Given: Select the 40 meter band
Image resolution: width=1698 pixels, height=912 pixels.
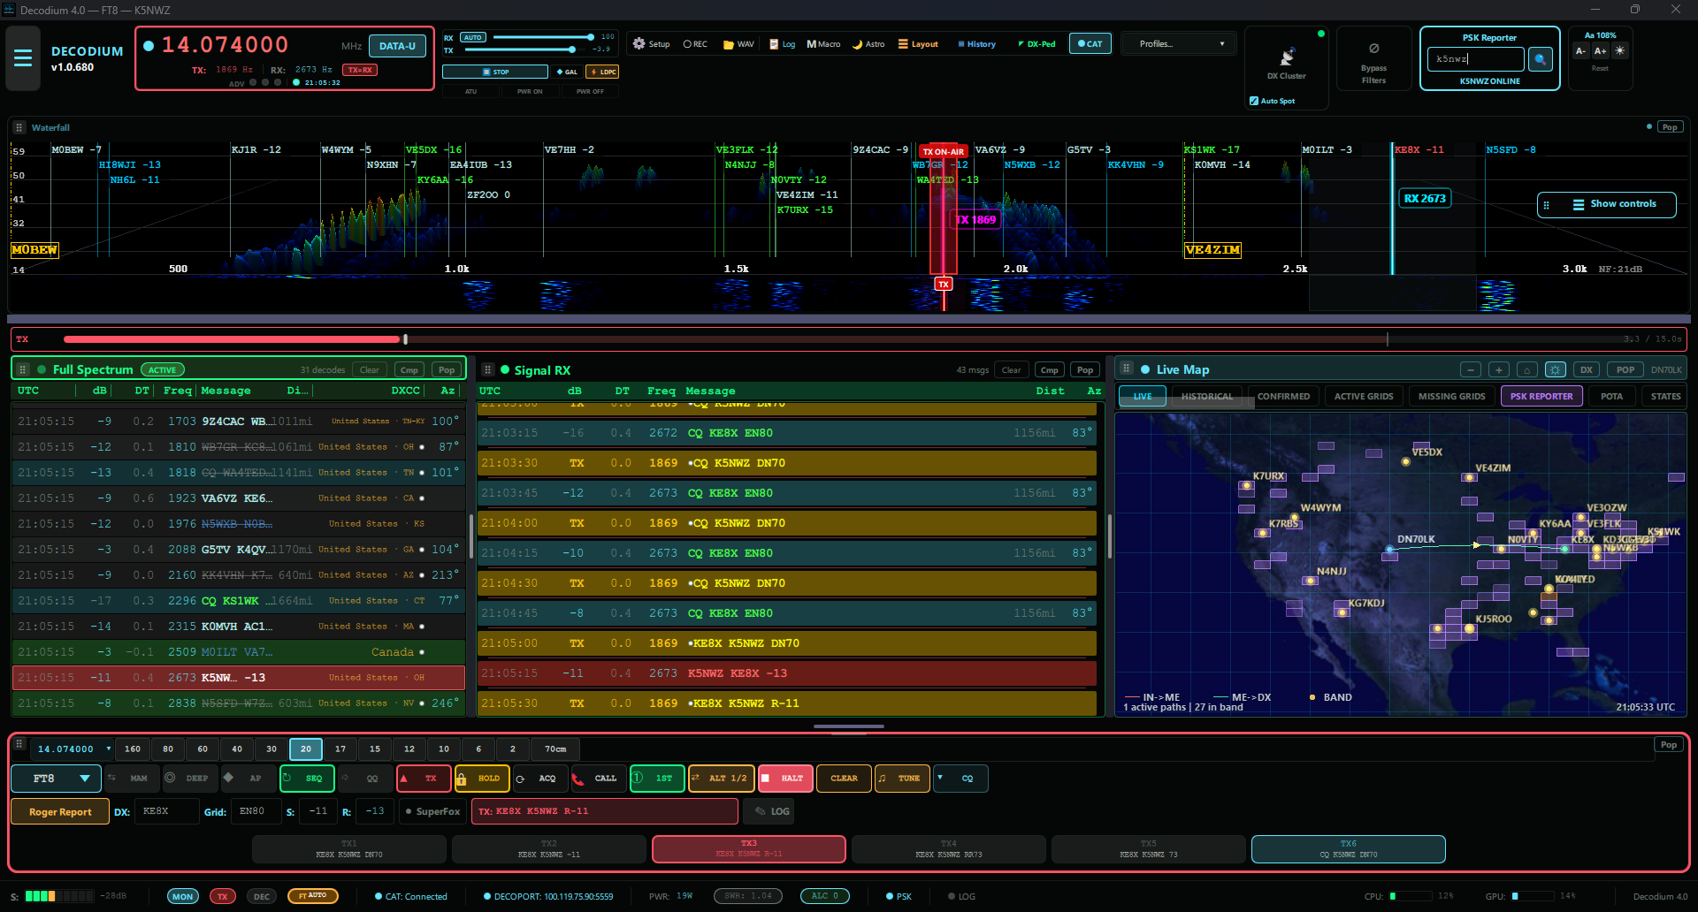Looking at the screenshot, I should (237, 749).
